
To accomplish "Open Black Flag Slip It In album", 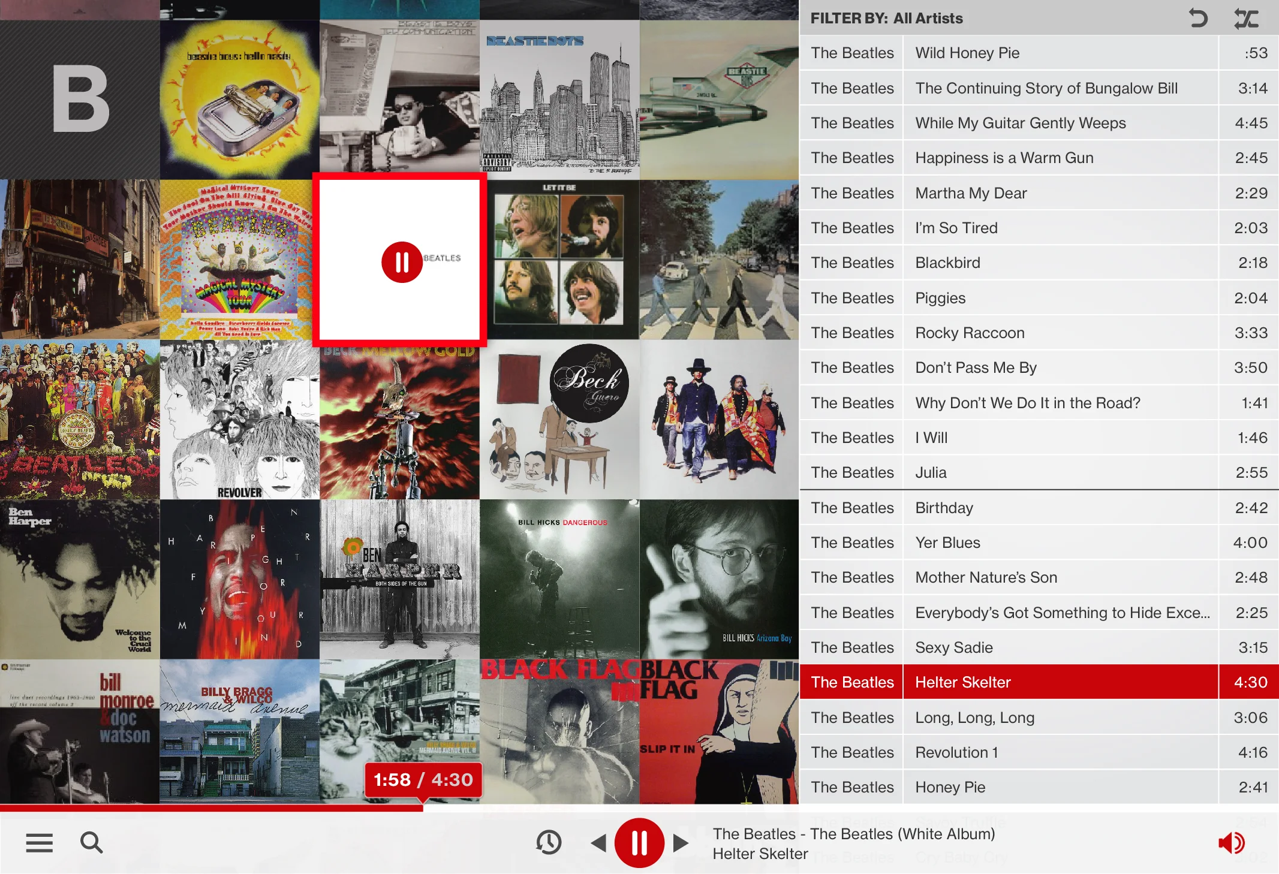I will point(719,731).
